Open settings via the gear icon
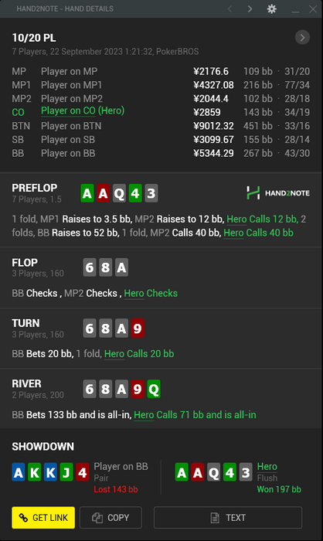This screenshot has width=323, height=541. (271, 9)
